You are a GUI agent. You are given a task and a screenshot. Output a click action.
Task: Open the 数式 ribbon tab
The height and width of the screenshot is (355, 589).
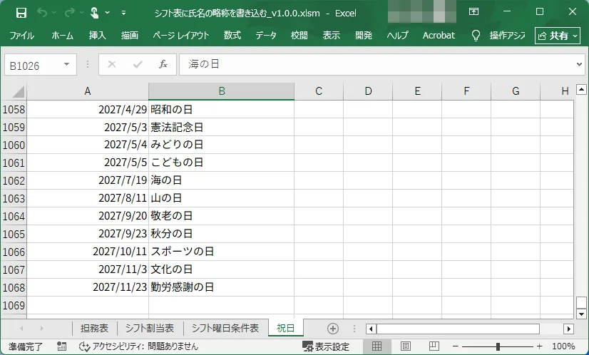pyautogui.click(x=232, y=36)
